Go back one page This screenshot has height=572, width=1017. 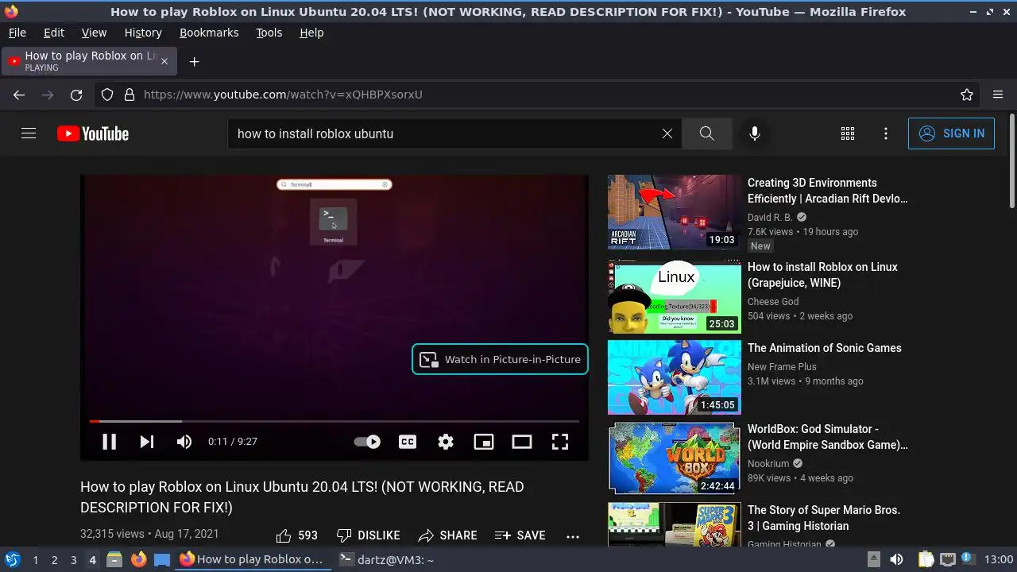pos(19,95)
